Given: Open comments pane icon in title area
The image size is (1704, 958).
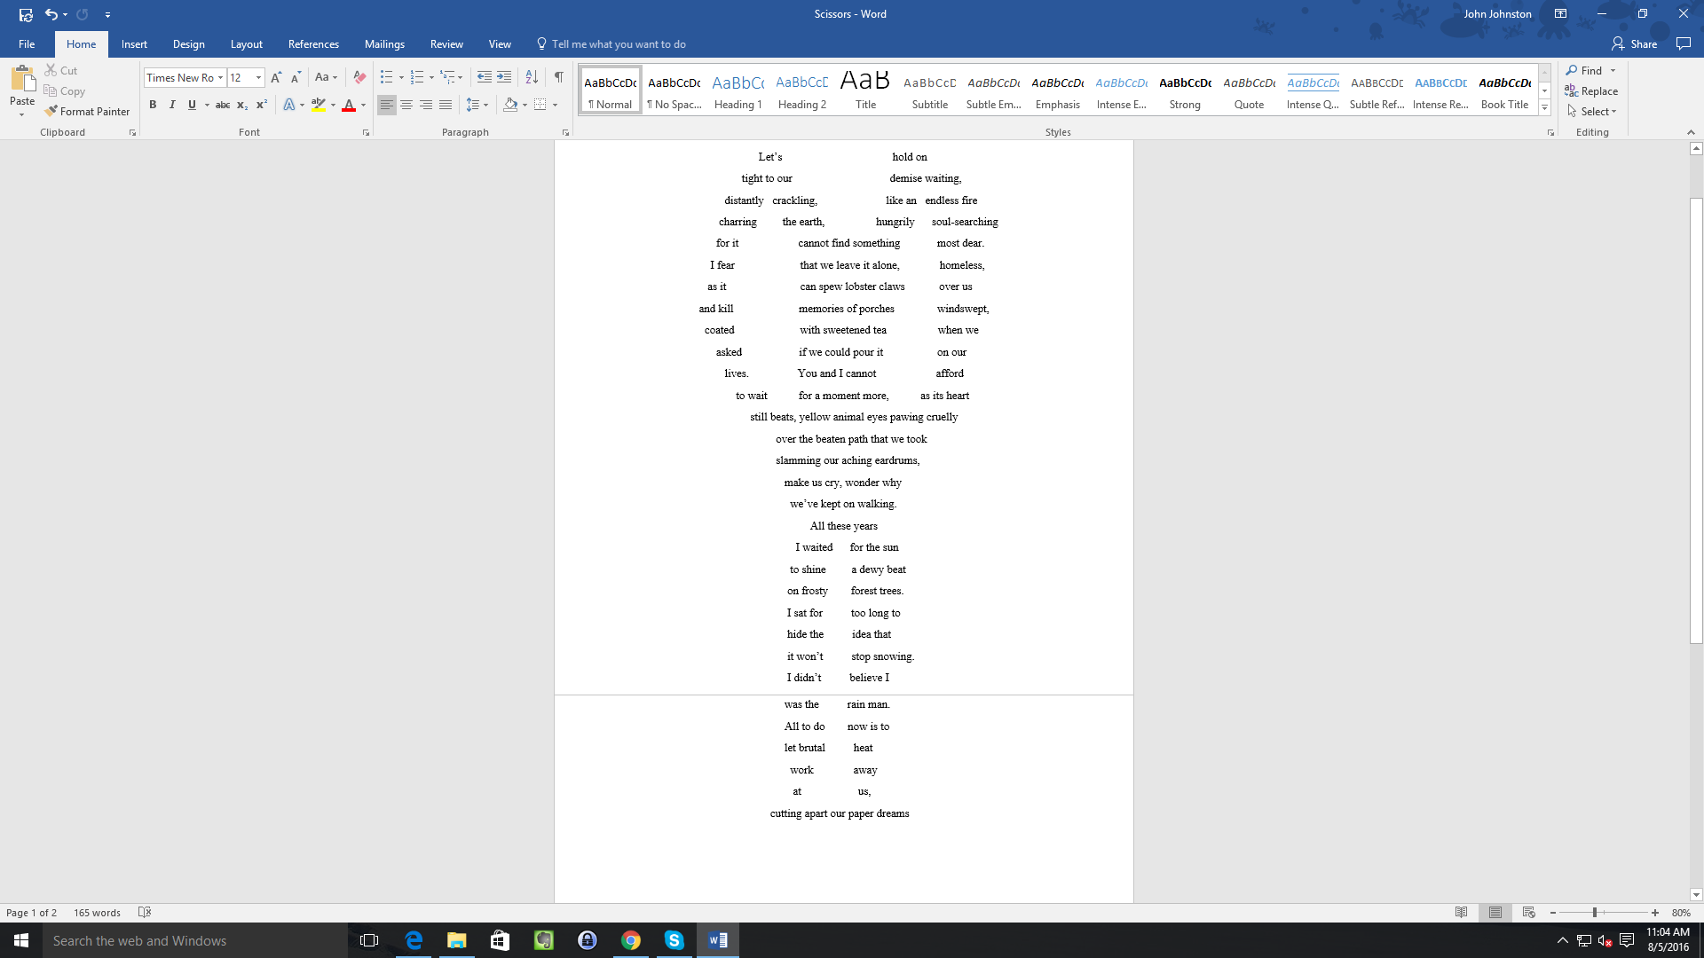Looking at the screenshot, I should (x=1683, y=43).
